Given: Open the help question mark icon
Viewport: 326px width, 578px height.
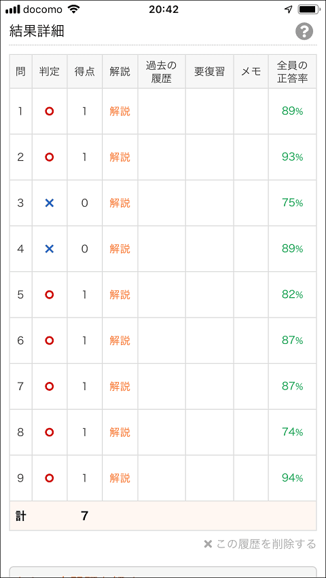Looking at the screenshot, I should tap(304, 32).
